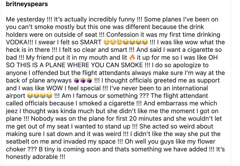Click the fire emoji after 'lit'
Image resolution: width=240 pixels, height=166 pixels.
(132, 57)
